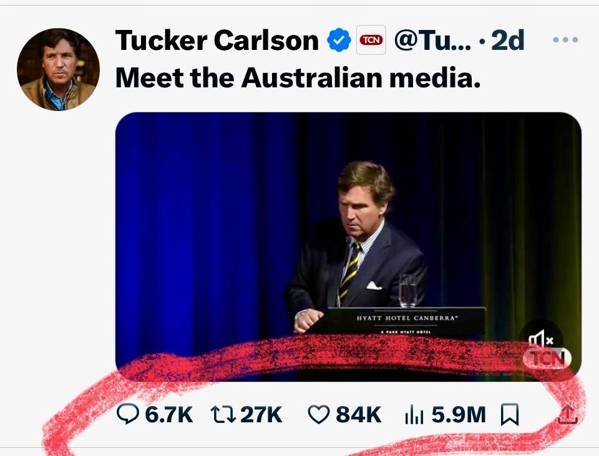Click the 6.7K replies count

pos(168,415)
